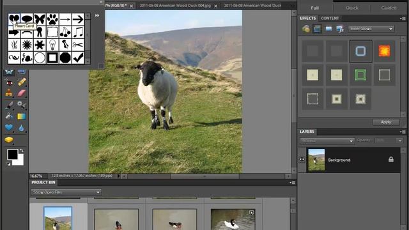Open the Layers panel flyout menu
This screenshot has height=230, width=409.
(x=403, y=132)
